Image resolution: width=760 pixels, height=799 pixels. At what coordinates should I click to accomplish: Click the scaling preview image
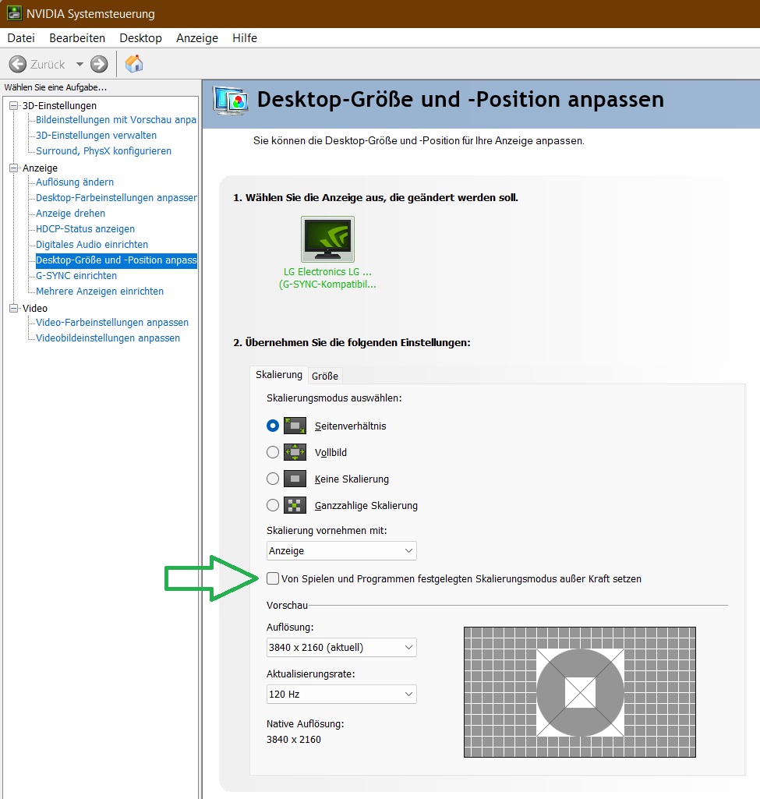pyautogui.click(x=579, y=692)
